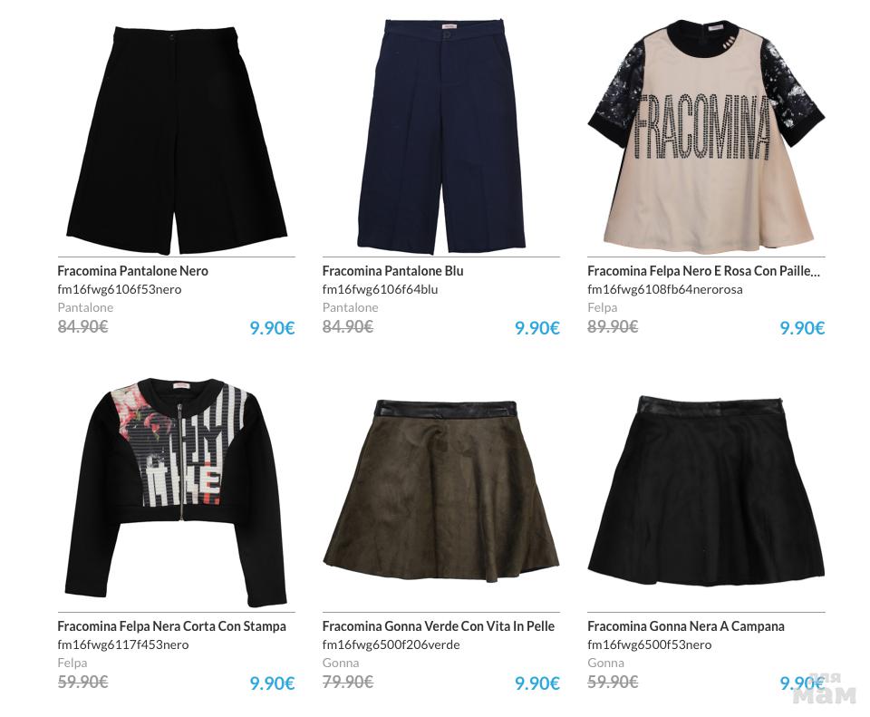Select the 9.90€ price of Pantalone Nero
The width and height of the screenshot is (870, 717).
click(272, 328)
